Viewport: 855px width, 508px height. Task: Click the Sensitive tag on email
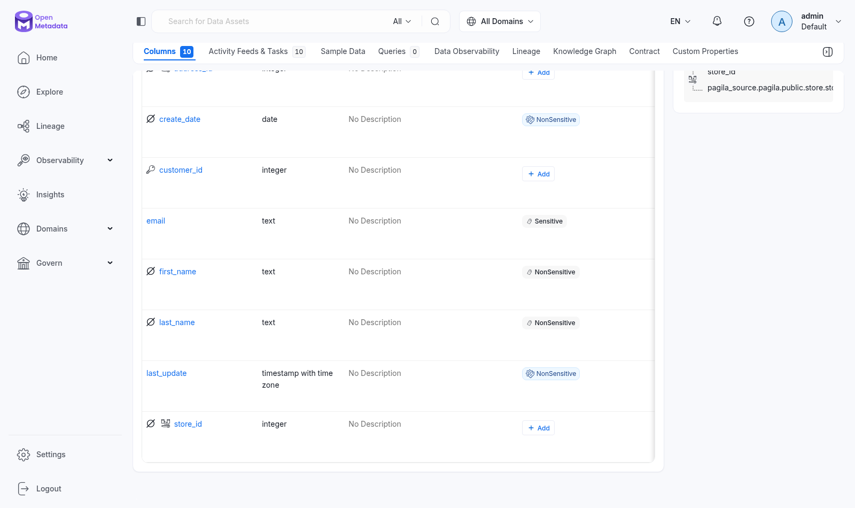tap(545, 221)
